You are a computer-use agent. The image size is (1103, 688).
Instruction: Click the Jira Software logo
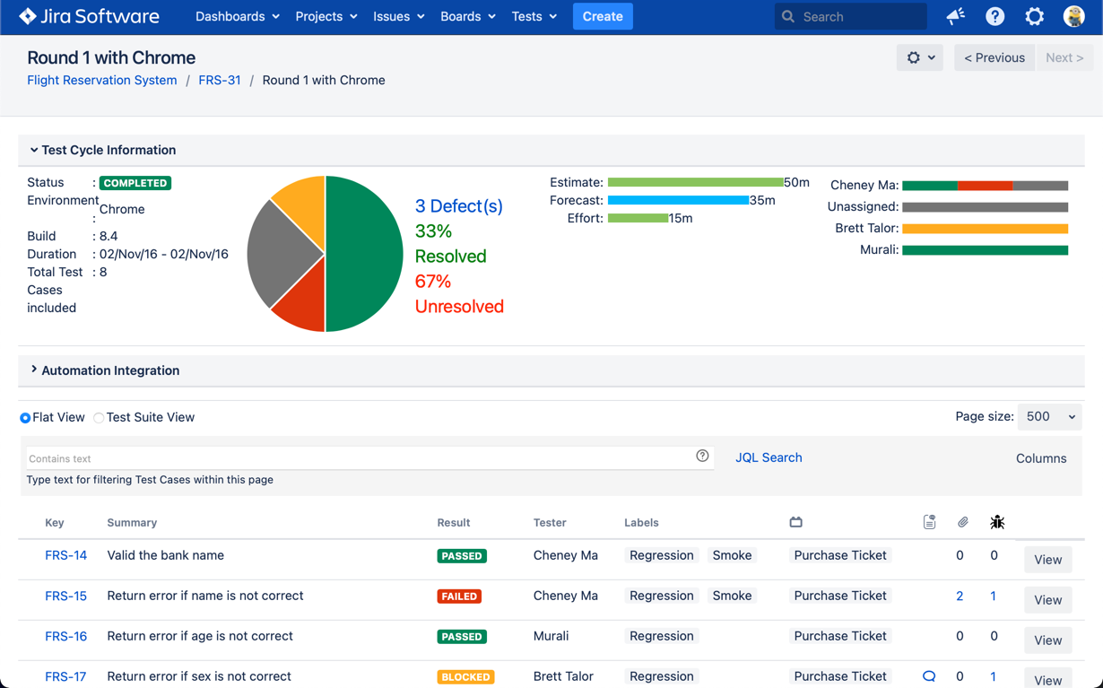click(x=89, y=16)
